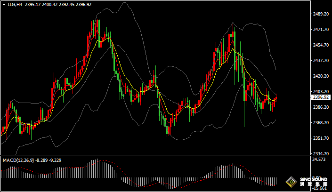Screen dimensions: 332x192
Task: Click the latest red candle at chart right edge
Action: click(276, 97)
